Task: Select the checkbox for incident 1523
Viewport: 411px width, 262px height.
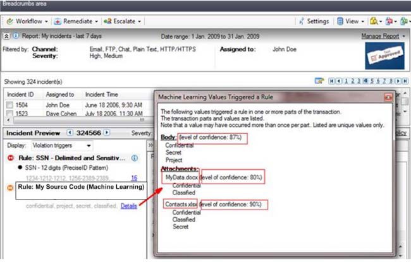Action: tap(10, 114)
